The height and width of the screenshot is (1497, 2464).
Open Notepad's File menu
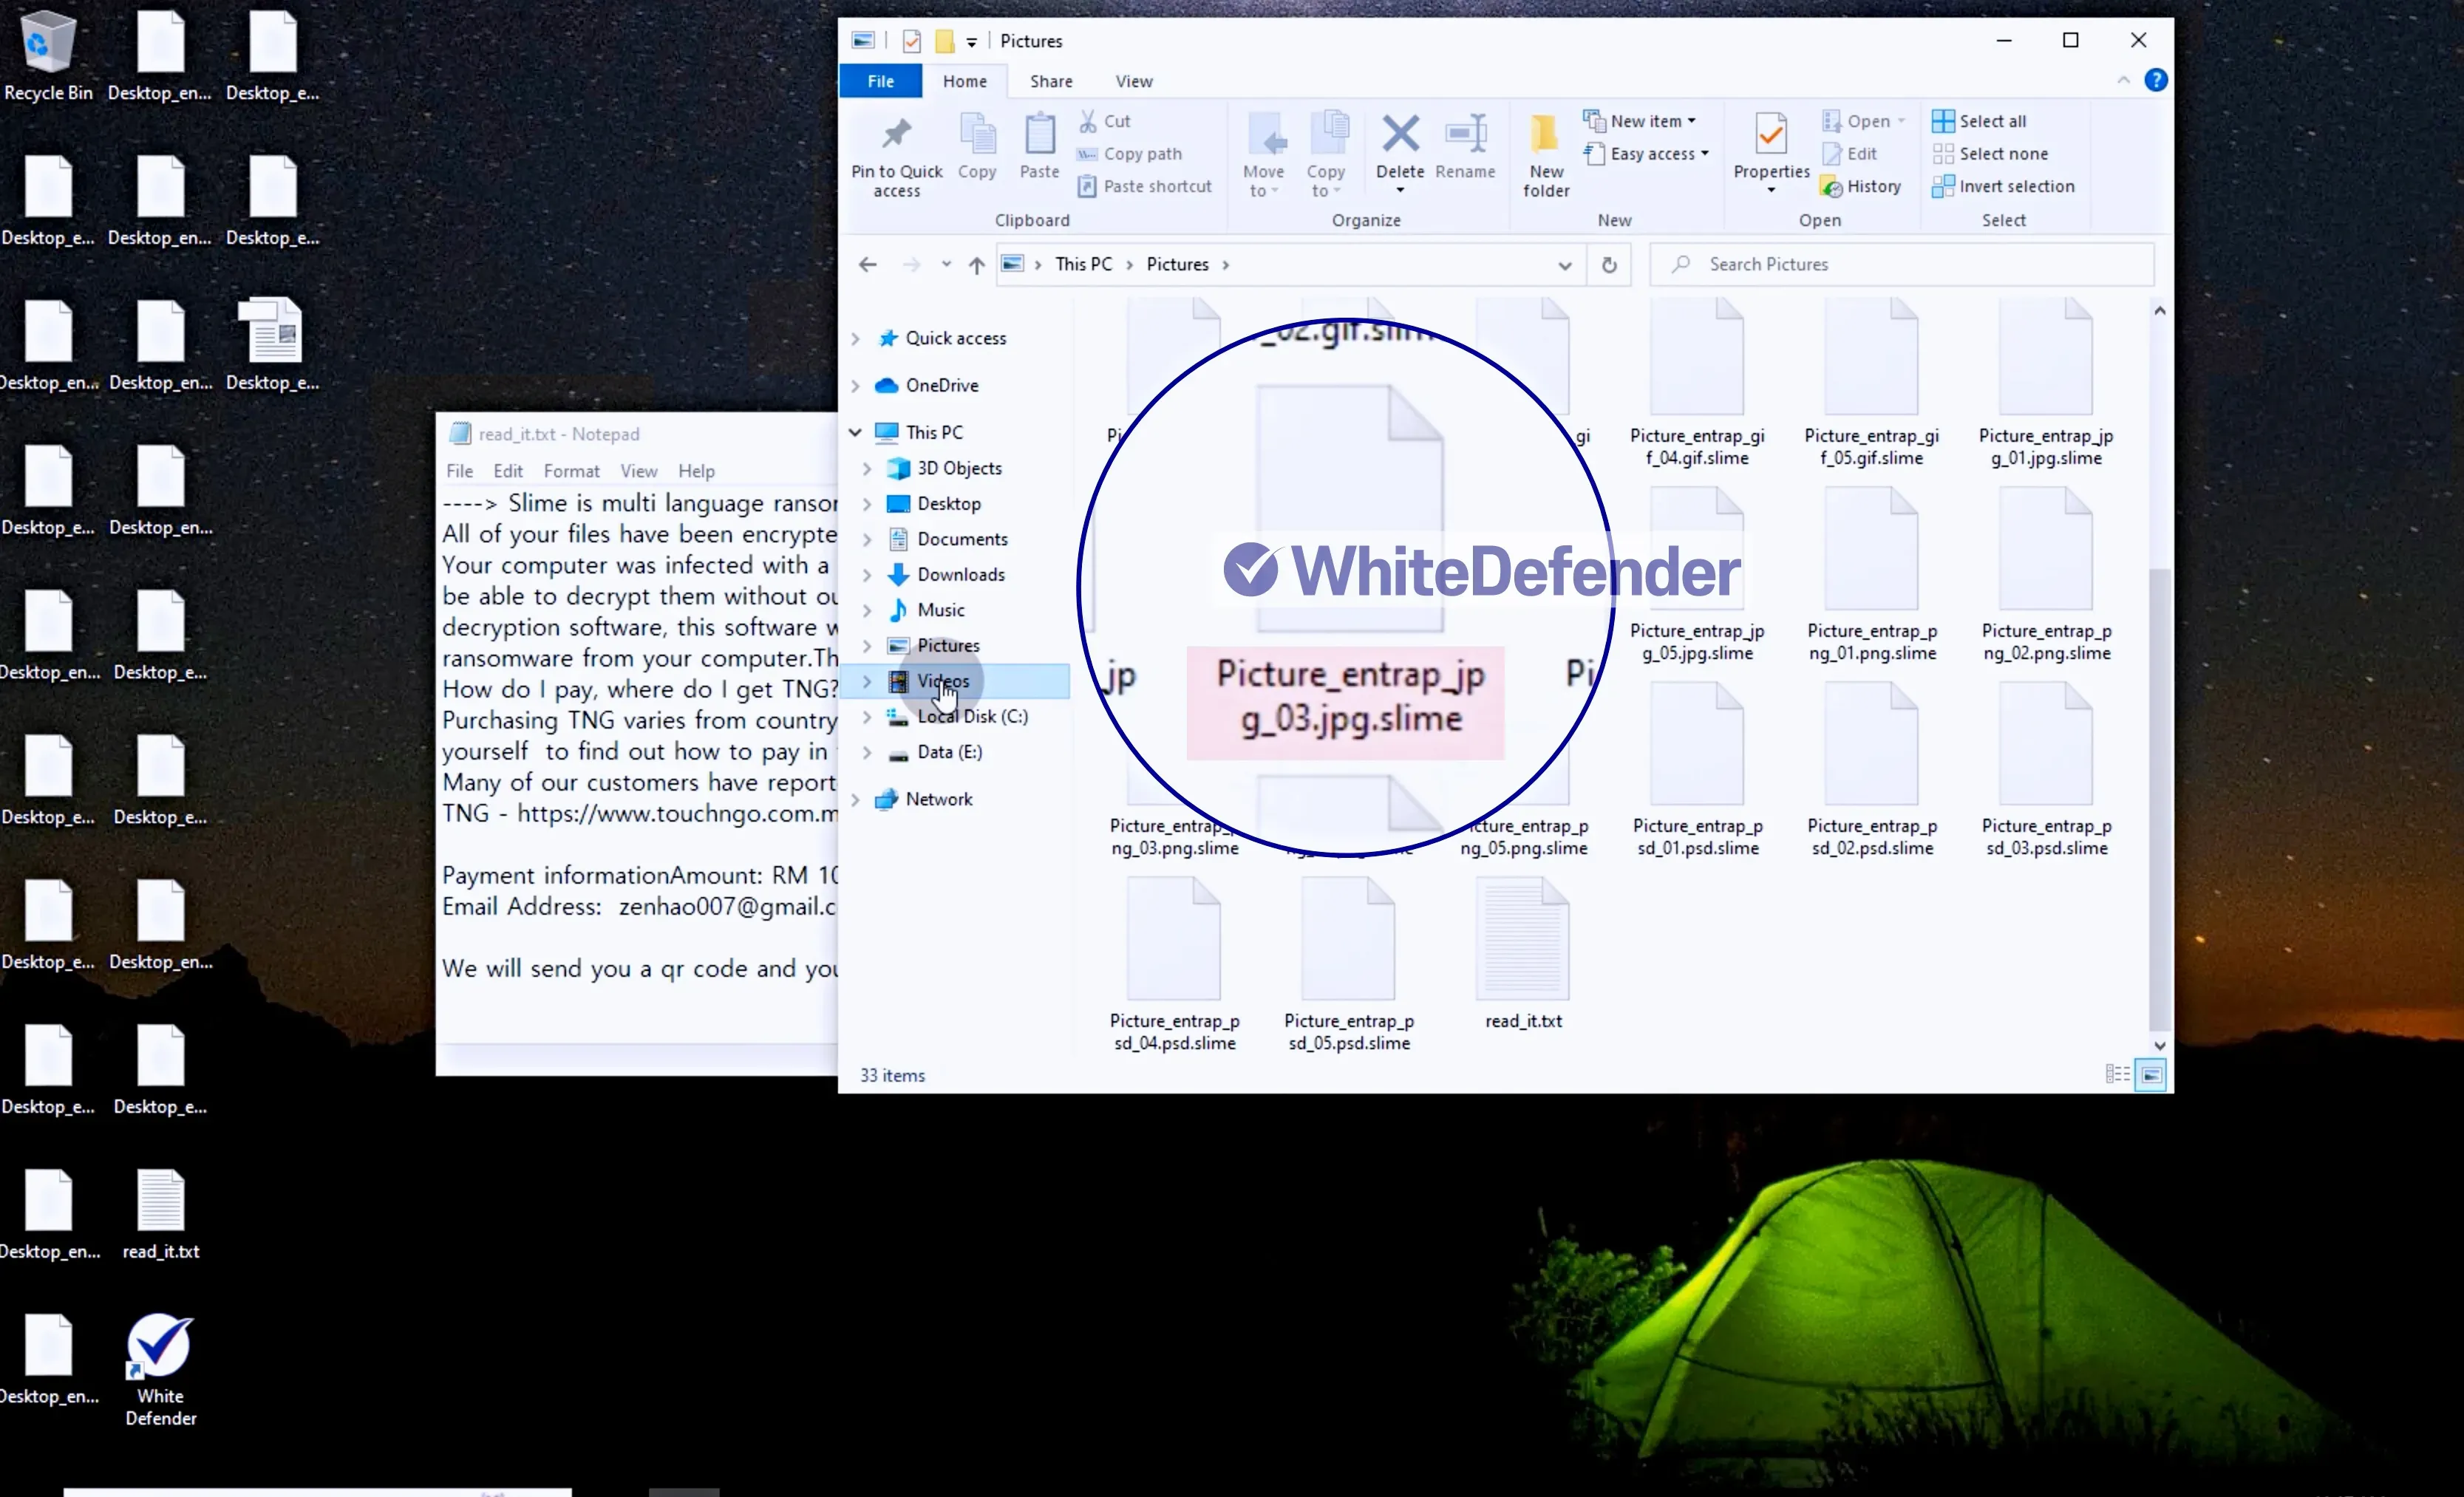coord(459,471)
